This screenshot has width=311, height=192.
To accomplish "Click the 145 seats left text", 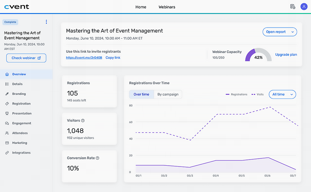I will [76, 100].
